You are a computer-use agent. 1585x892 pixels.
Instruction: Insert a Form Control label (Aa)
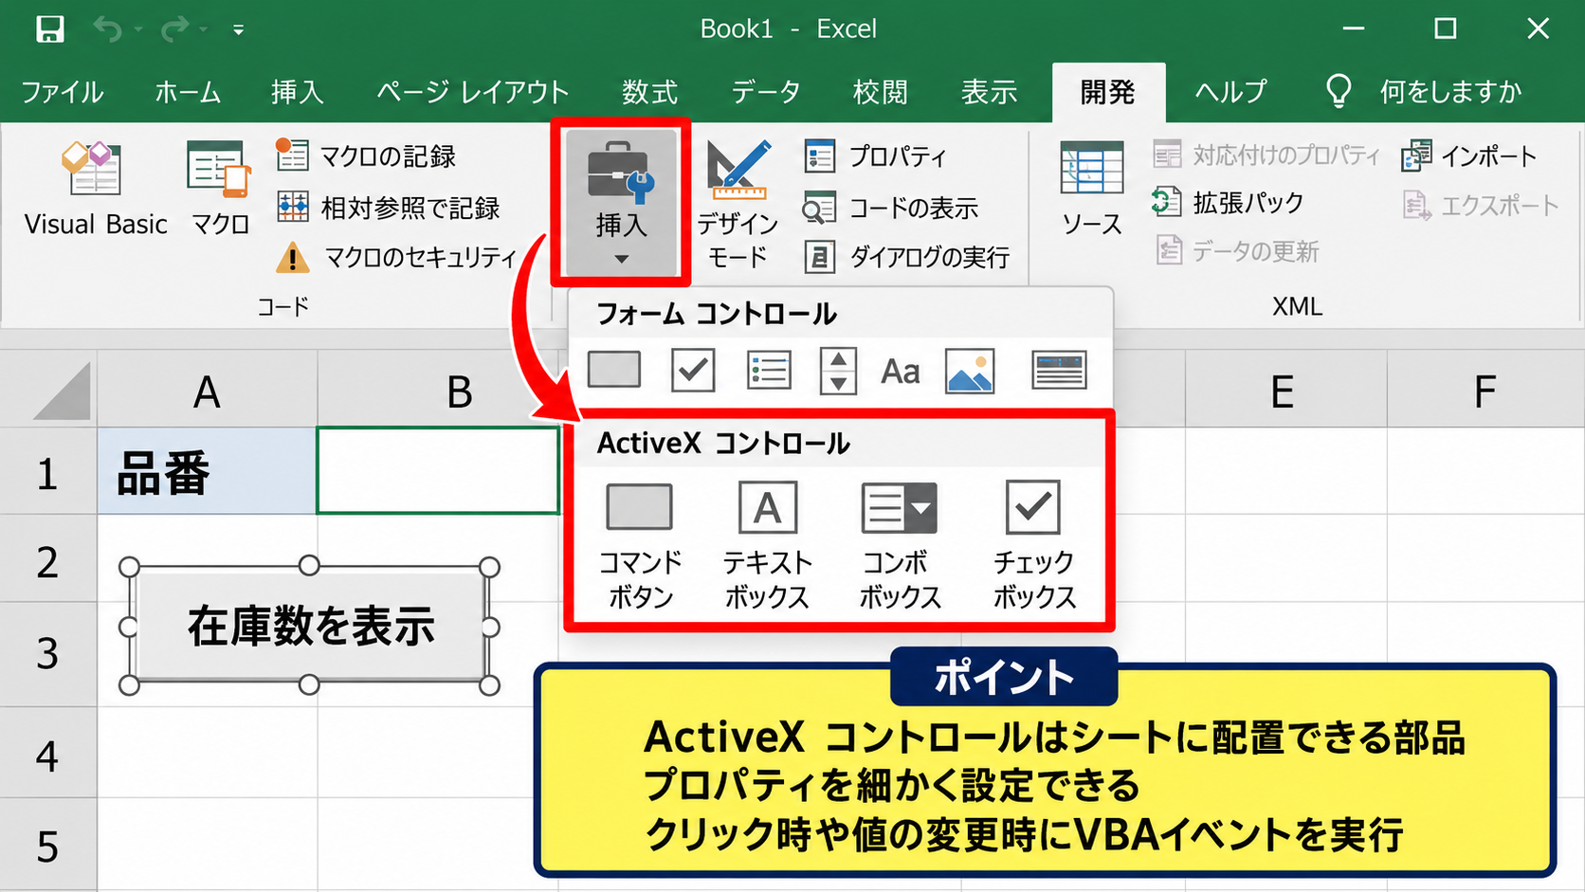pyautogui.click(x=900, y=371)
